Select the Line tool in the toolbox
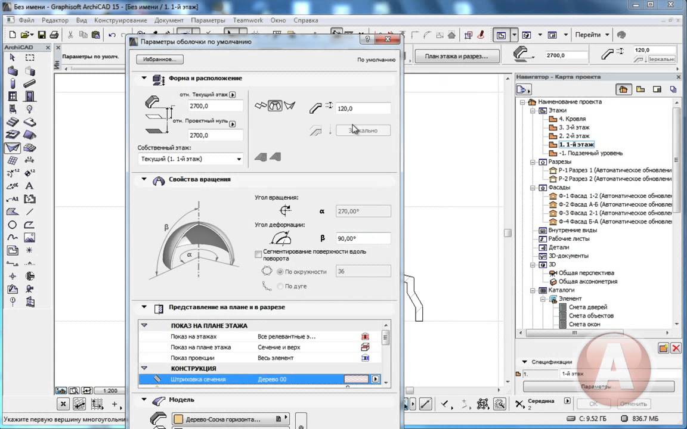This screenshot has height=429, width=687. click(x=29, y=212)
